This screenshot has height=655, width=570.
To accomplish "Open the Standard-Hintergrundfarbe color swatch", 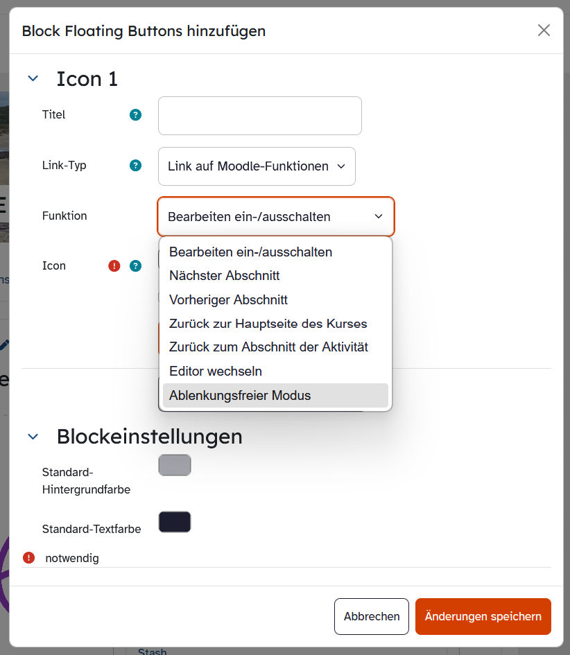I will [x=175, y=465].
